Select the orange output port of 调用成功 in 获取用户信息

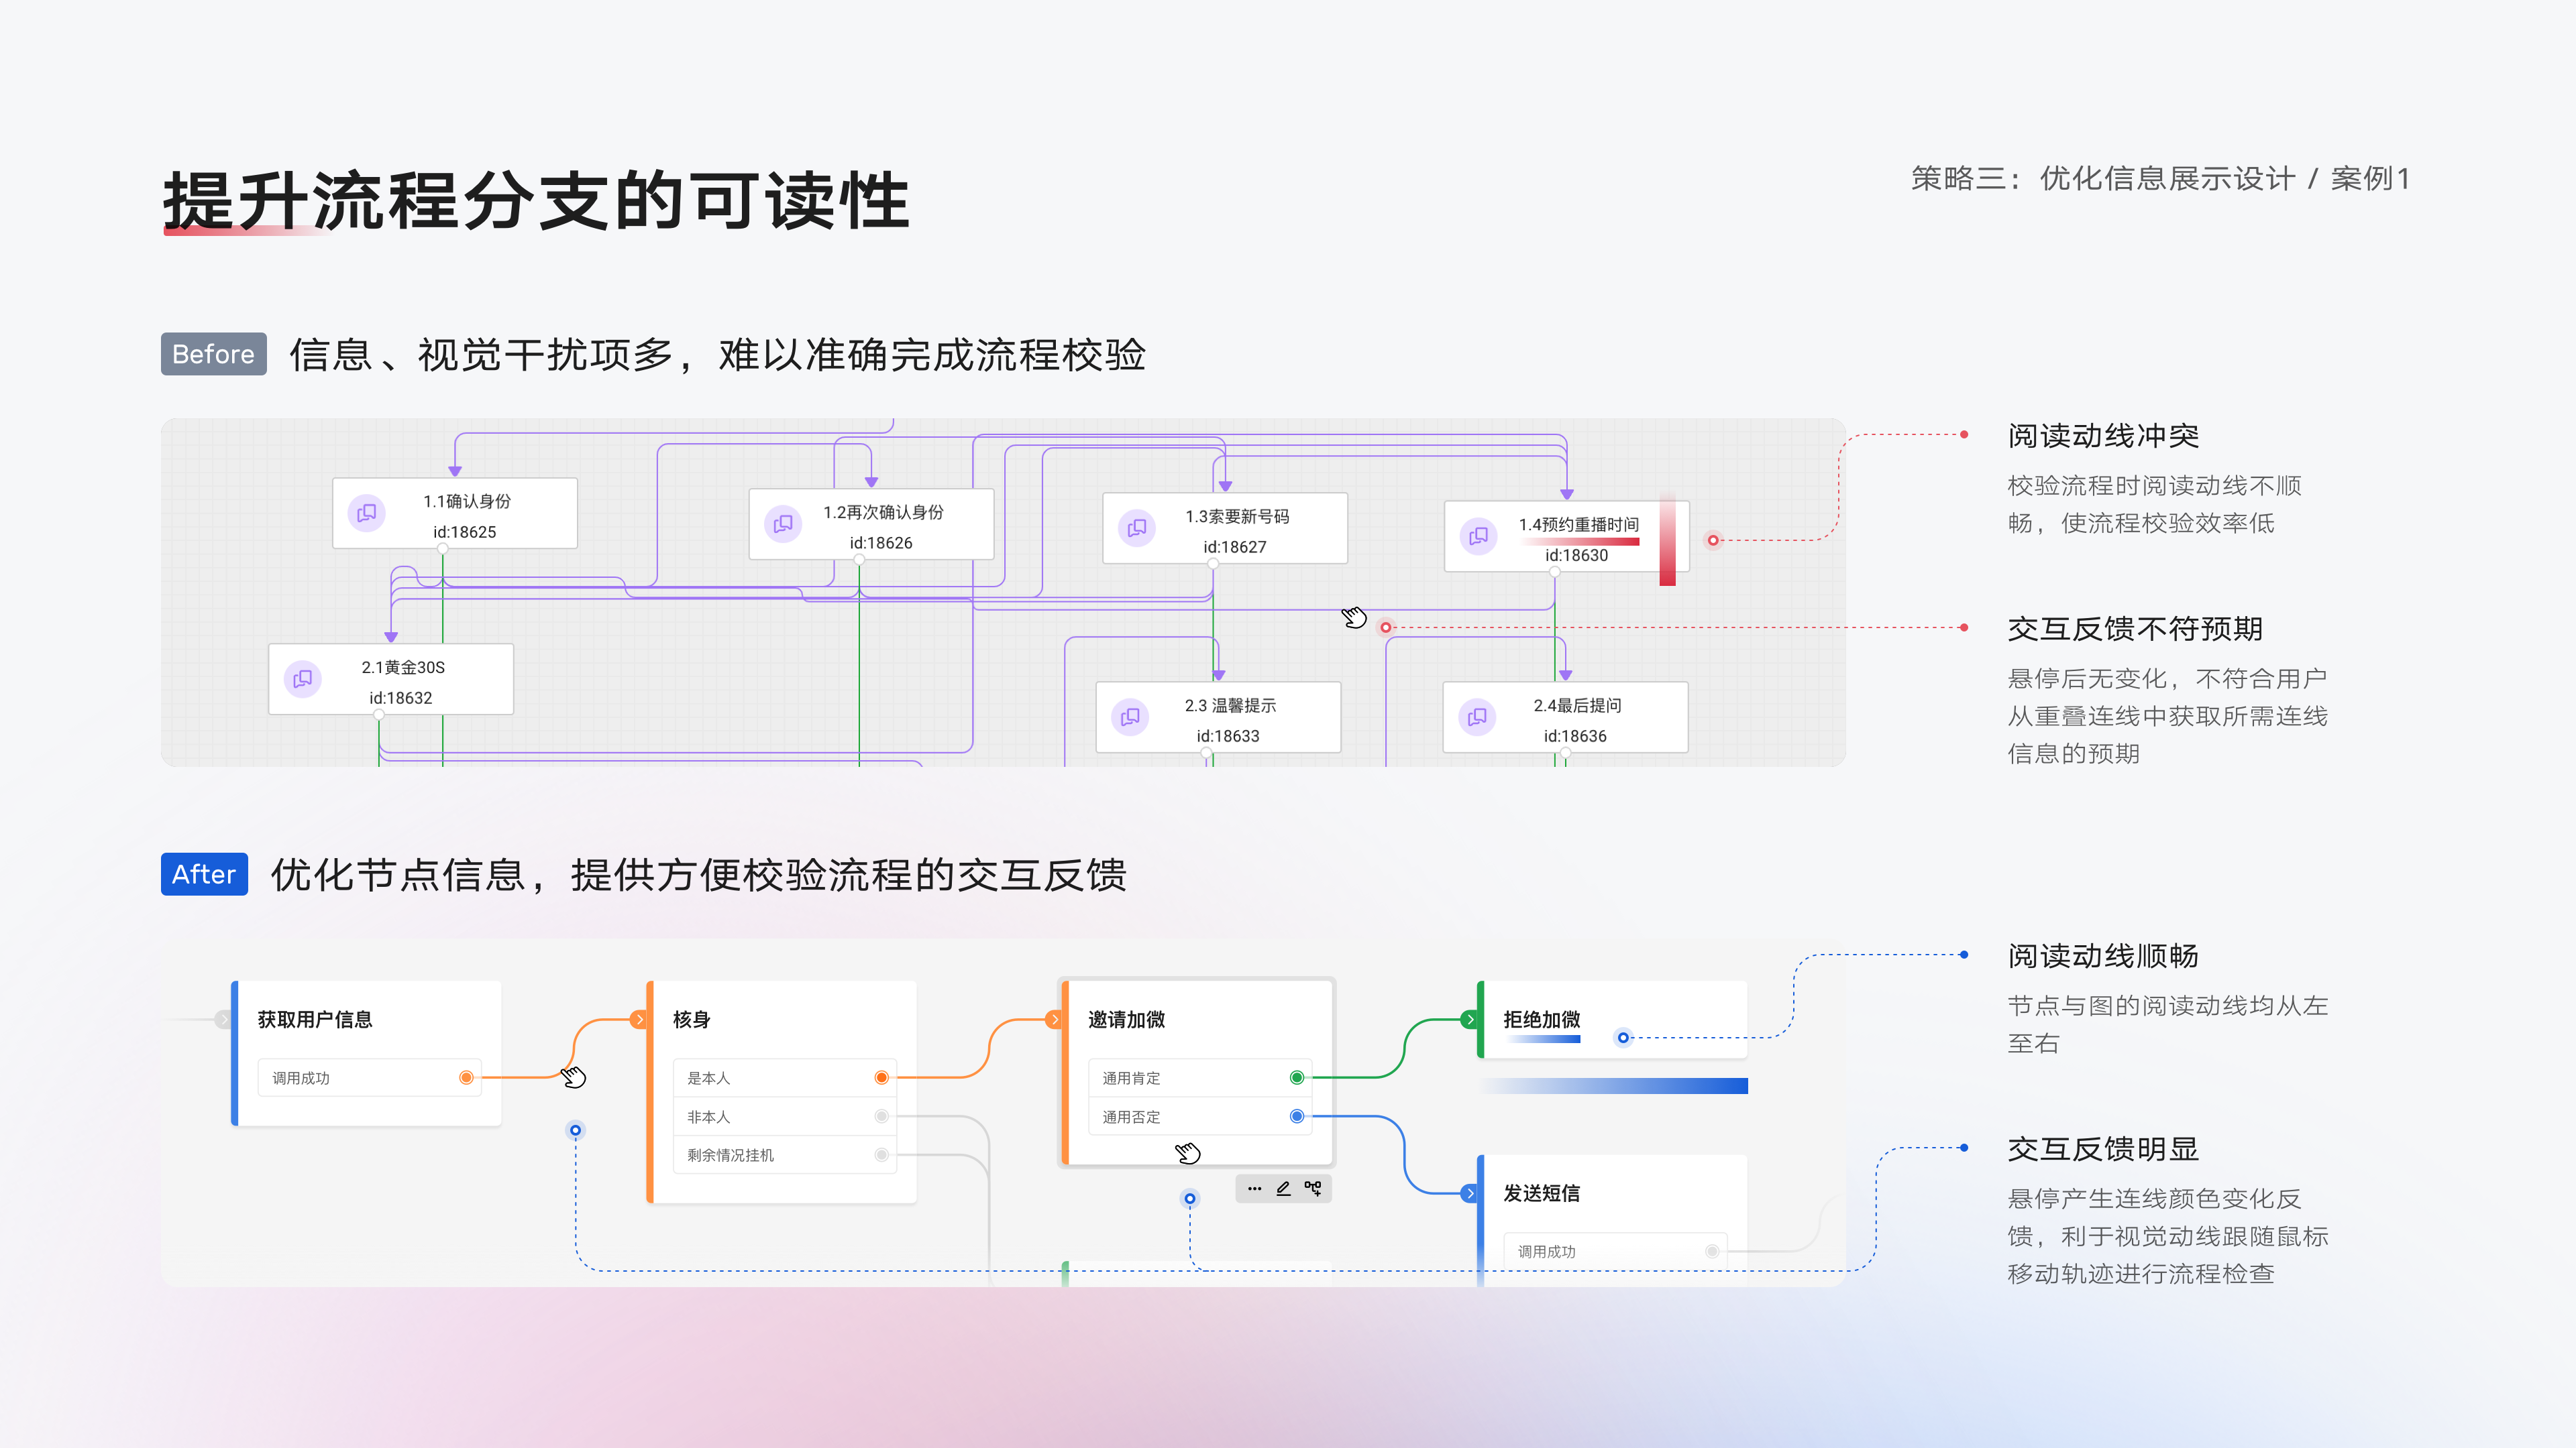[466, 1077]
